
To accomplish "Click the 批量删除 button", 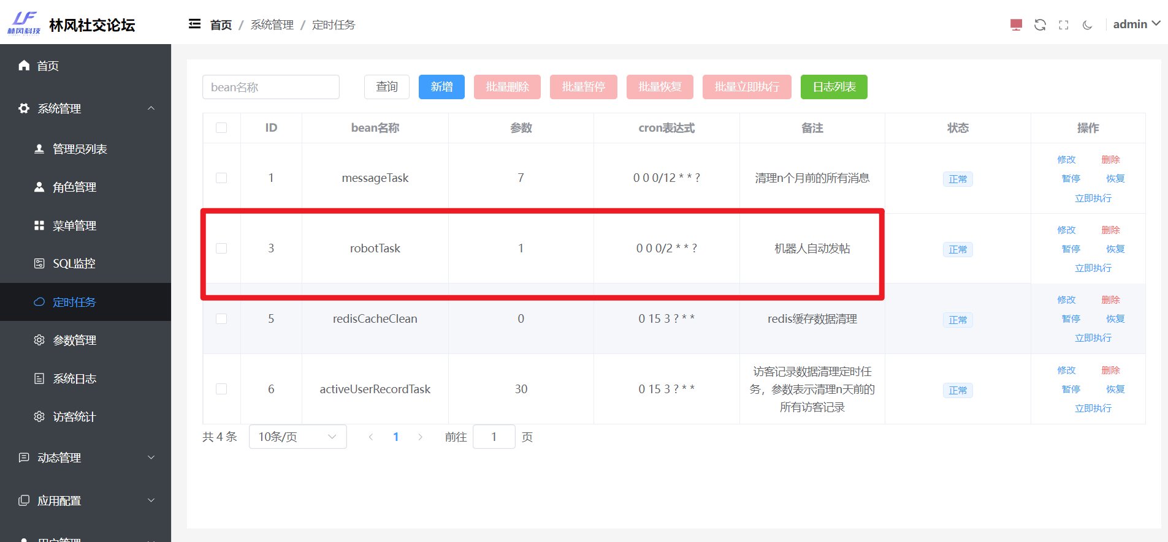I will (507, 87).
